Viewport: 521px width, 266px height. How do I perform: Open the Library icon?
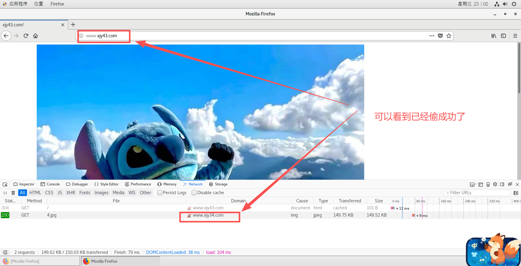point(494,36)
